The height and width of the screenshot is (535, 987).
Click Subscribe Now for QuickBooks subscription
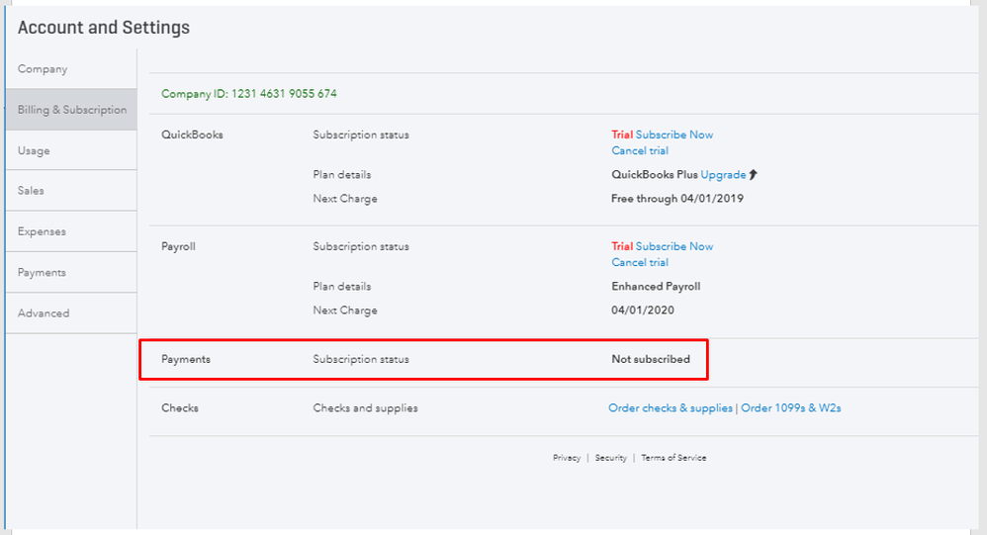click(x=674, y=134)
